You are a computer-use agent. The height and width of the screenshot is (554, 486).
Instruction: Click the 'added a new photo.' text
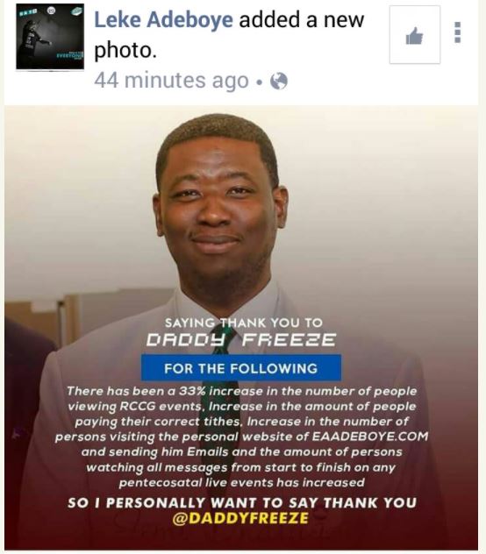tap(229, 35)
